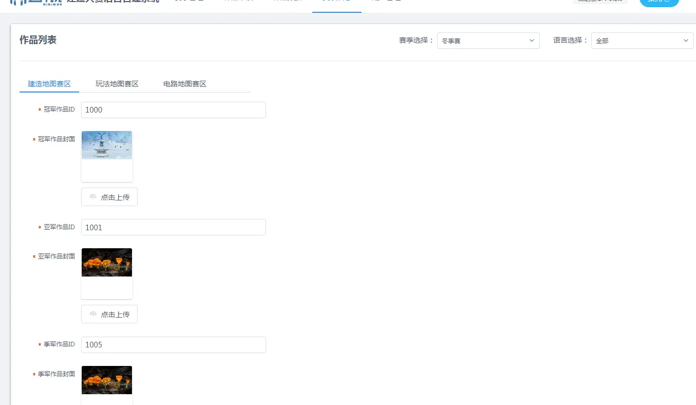Upload a new cover under 亚军作品封面

click(109, 314)
